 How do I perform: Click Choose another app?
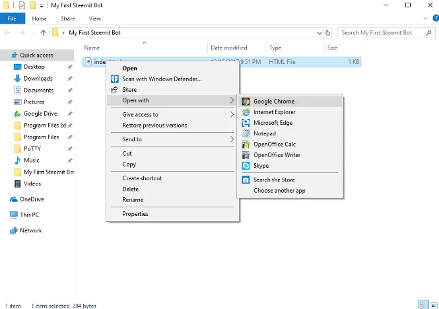279,191
